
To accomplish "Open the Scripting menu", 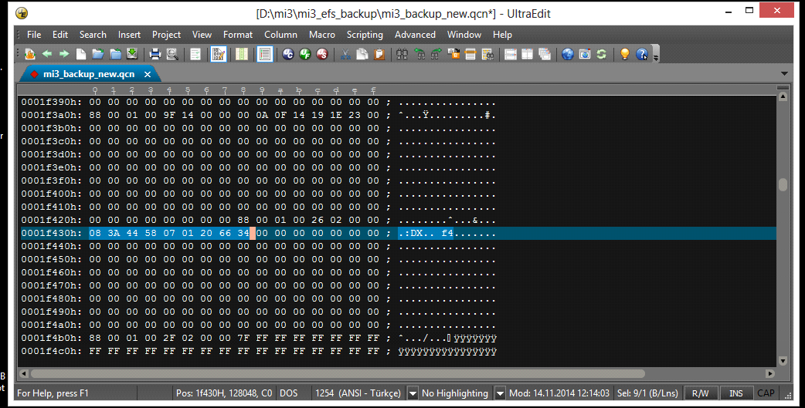I will (365, 35).
